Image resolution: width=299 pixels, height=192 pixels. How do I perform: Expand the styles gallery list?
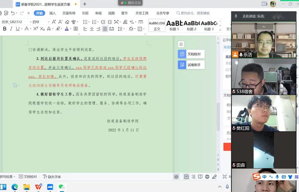220,30
